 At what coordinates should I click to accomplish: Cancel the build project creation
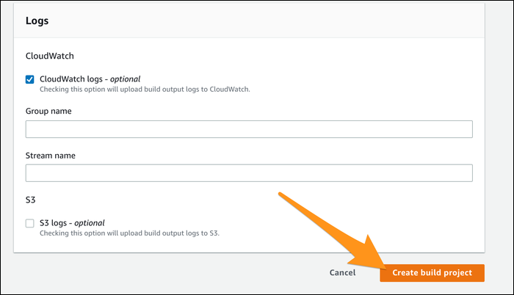point(342,272)
